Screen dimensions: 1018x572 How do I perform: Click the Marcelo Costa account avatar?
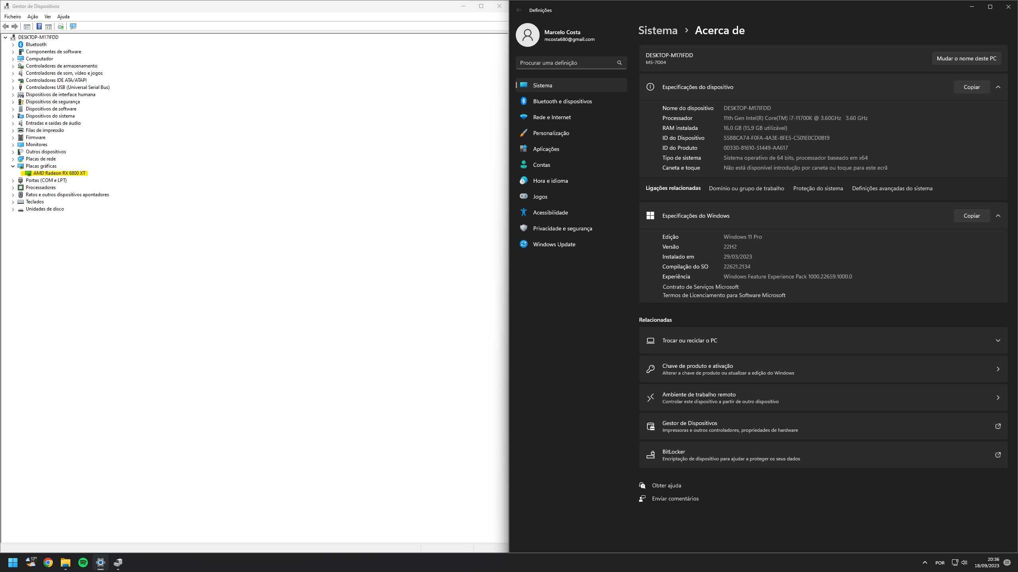527,35
